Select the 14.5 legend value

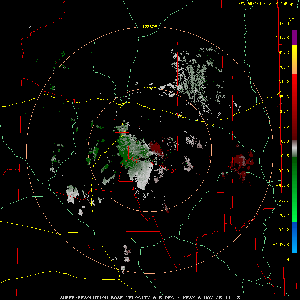point(284,126)
